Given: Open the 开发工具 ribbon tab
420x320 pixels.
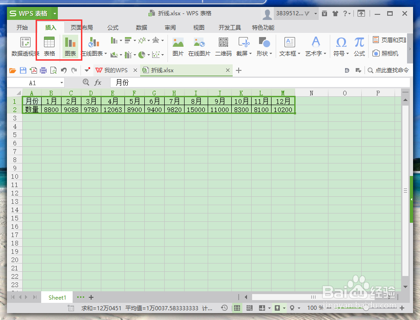Looking at the screenshot, I should (x=229, y=28).
